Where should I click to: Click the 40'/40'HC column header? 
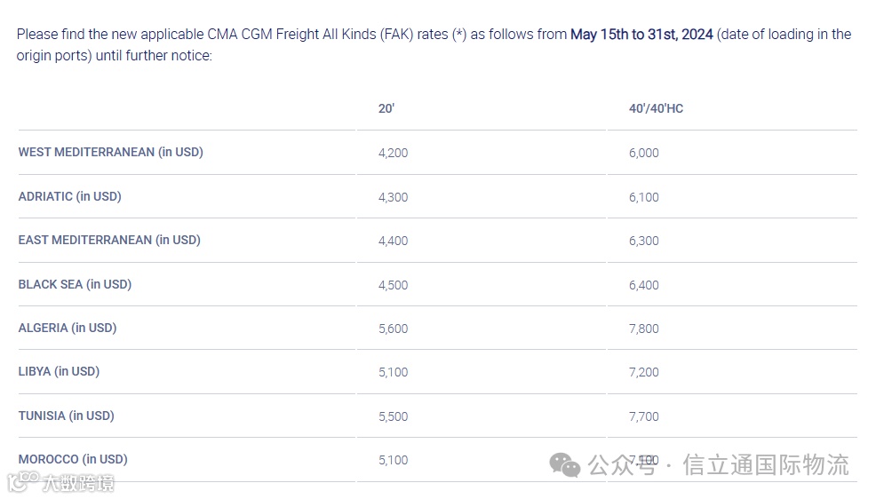(x=656, y=108)
